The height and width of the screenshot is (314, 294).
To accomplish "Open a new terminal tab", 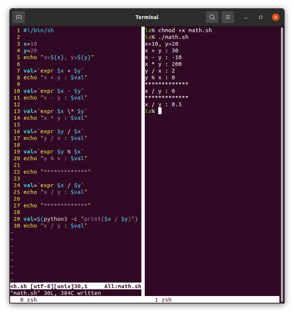I will [x=19, y=17].
